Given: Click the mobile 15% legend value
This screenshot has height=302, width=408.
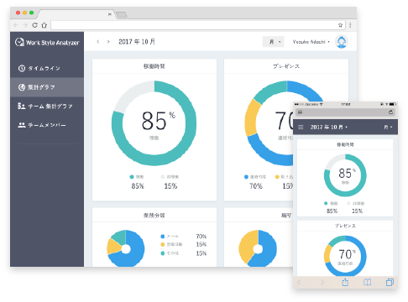Looking at the screenshot, I should tap(357, 211).
